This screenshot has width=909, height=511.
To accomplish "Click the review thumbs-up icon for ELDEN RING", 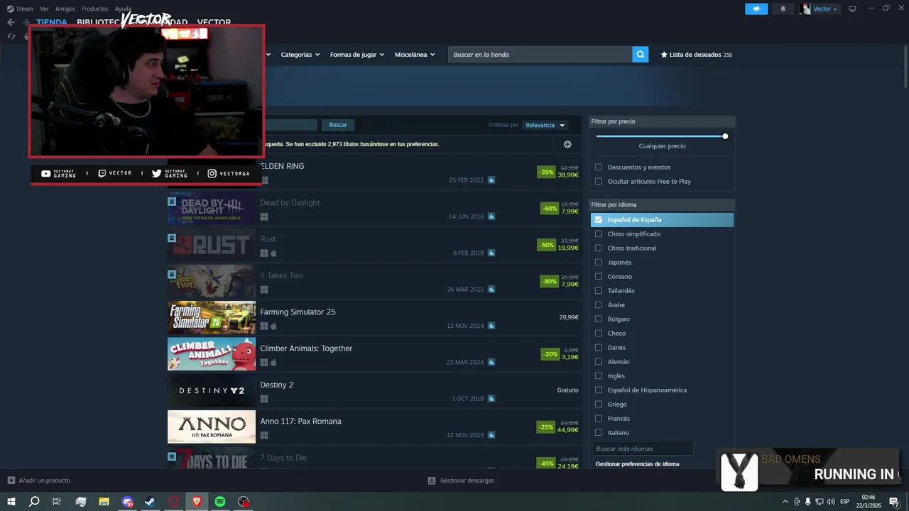I will (x=491, y=180).
